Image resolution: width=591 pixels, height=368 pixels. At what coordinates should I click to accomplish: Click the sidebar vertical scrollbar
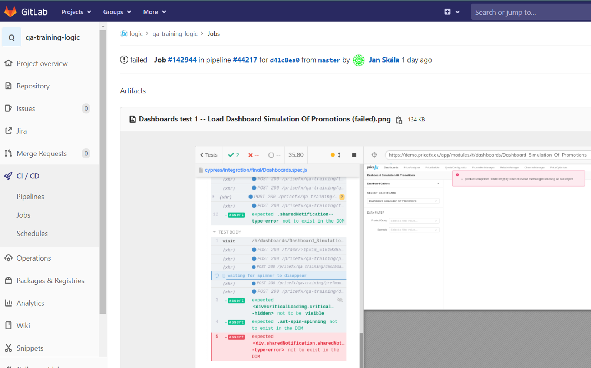pyautogui.click(x=103, y=170)
